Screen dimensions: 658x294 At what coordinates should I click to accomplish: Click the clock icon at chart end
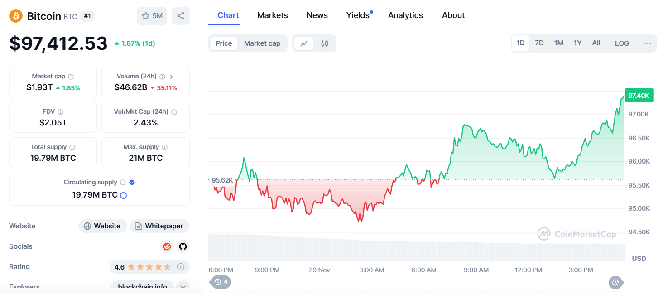616,283
